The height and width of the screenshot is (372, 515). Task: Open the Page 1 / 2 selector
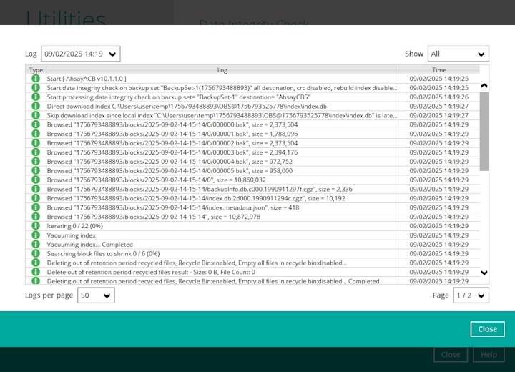coord(471,295)
